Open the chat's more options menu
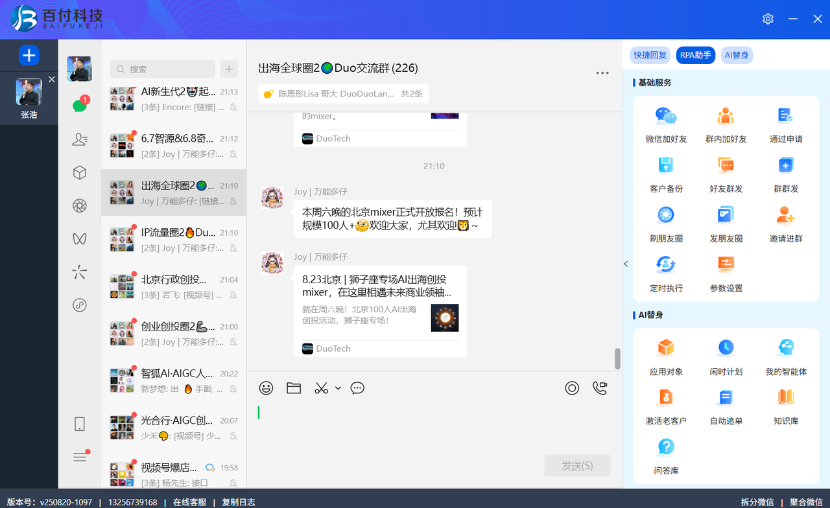This screenshot has width=830, height=508. click(x=602, y=73)
